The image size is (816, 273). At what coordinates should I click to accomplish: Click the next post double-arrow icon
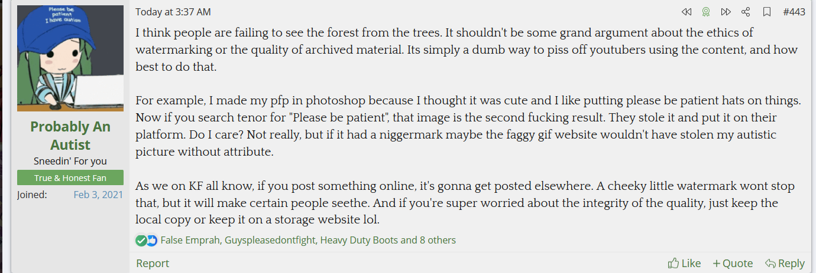click(726, 12)
